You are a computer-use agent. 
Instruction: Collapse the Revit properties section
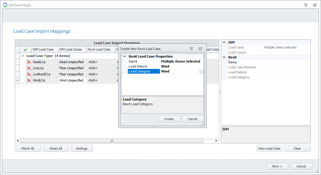(224, 57)
